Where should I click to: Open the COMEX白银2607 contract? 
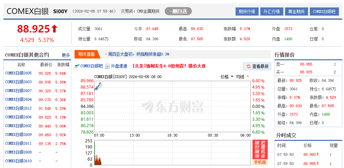[x=18, y=91]
